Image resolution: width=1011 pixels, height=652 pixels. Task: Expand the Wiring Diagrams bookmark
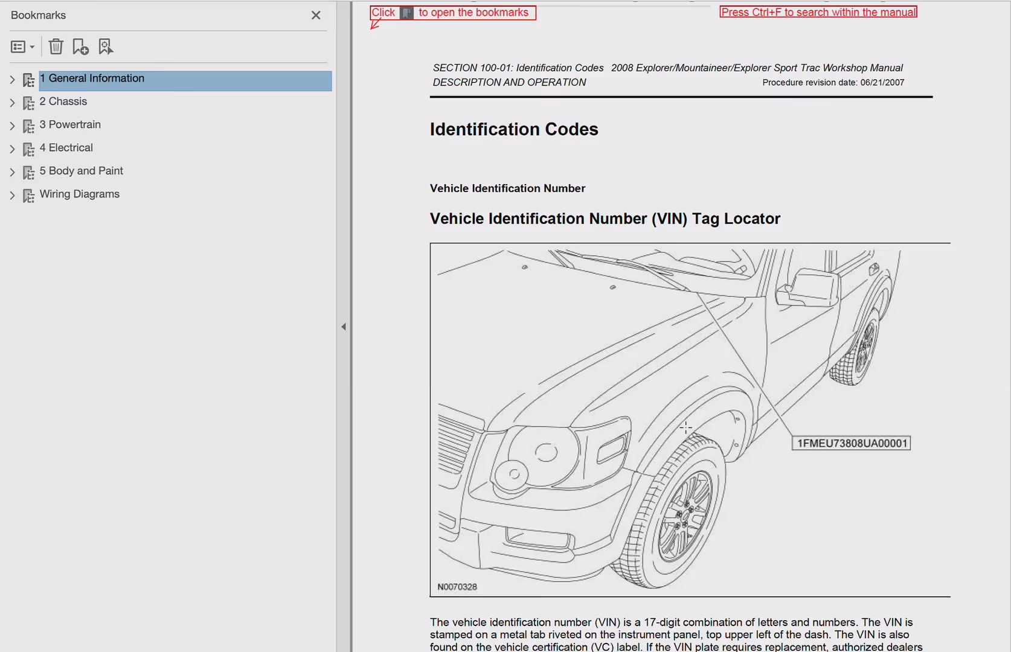12,195
